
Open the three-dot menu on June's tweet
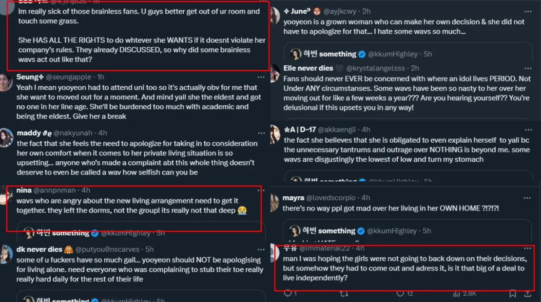point(527,11)
